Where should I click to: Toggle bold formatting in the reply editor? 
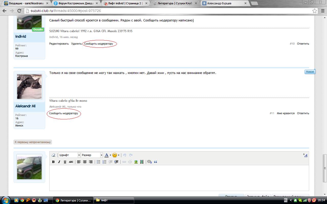pos(53,162)
